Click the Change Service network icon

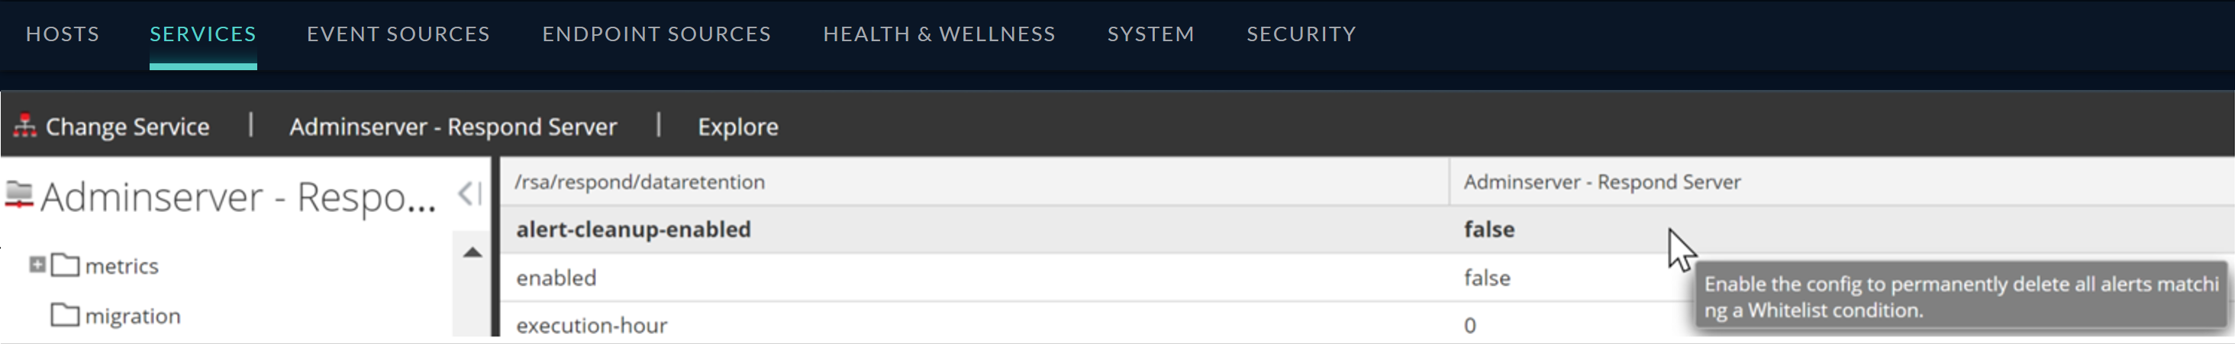(24, 126)
